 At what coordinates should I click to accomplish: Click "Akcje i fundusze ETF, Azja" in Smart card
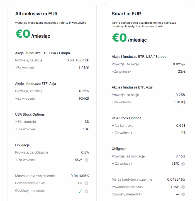[x=132, y=87]
